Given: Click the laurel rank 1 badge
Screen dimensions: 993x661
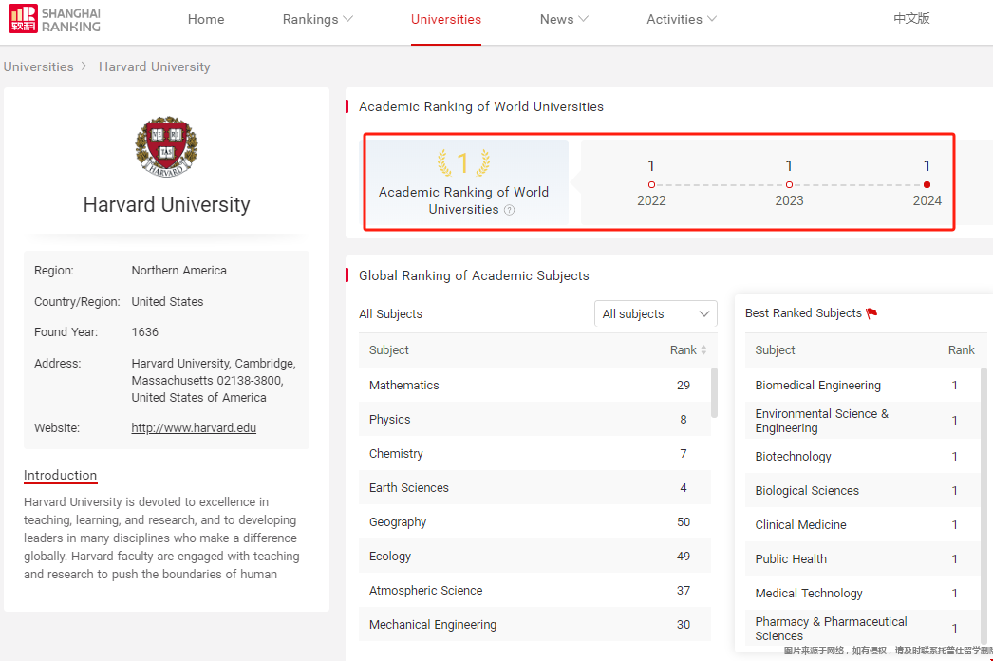Looking at the screenshot, I should (463, 162).
